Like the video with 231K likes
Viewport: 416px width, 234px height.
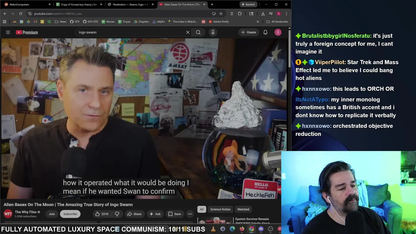(x=102, y=214)
